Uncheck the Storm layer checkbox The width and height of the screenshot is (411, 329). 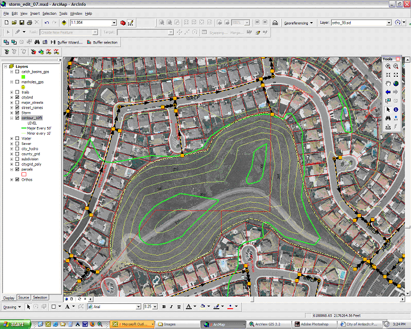coord(17,113)
